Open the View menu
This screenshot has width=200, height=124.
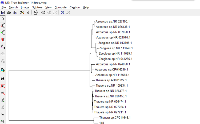coord(49,7)
